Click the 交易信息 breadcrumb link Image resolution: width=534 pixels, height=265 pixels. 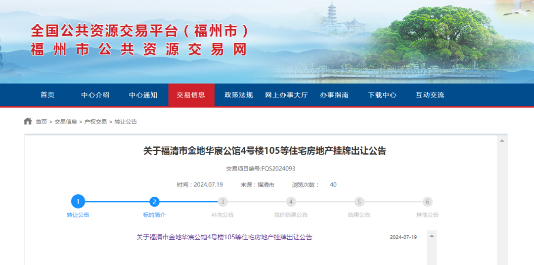tap(66, 122)
